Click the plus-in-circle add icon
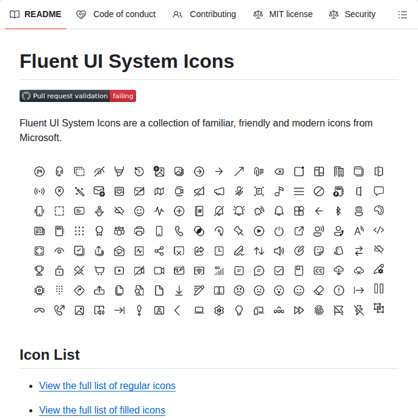This screenshot has width=418, height=419. coord(179,211)
